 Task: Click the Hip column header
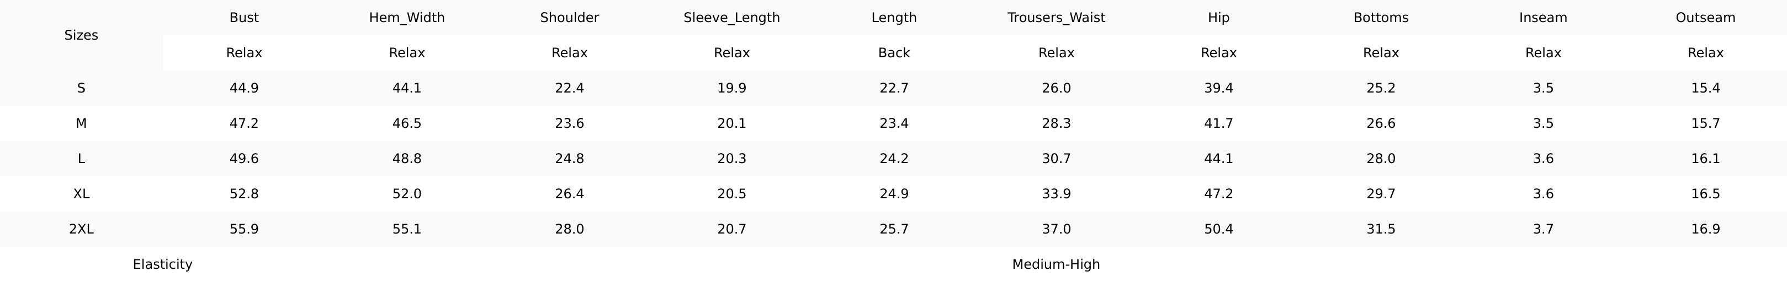click(1218, 18)
